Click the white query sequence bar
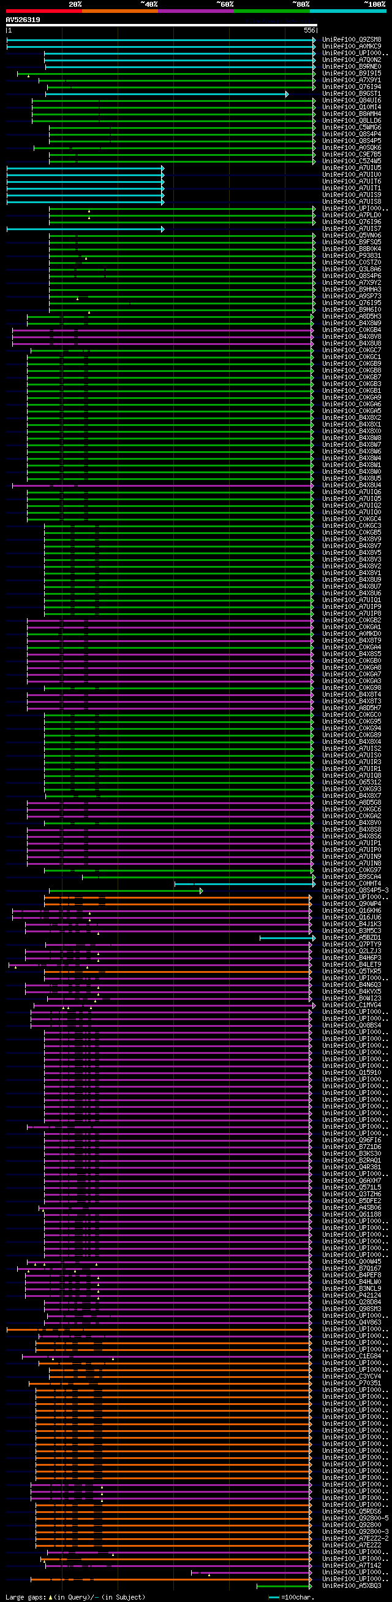Viewport: 392px width, 1602px height. (x=161, y=26)
